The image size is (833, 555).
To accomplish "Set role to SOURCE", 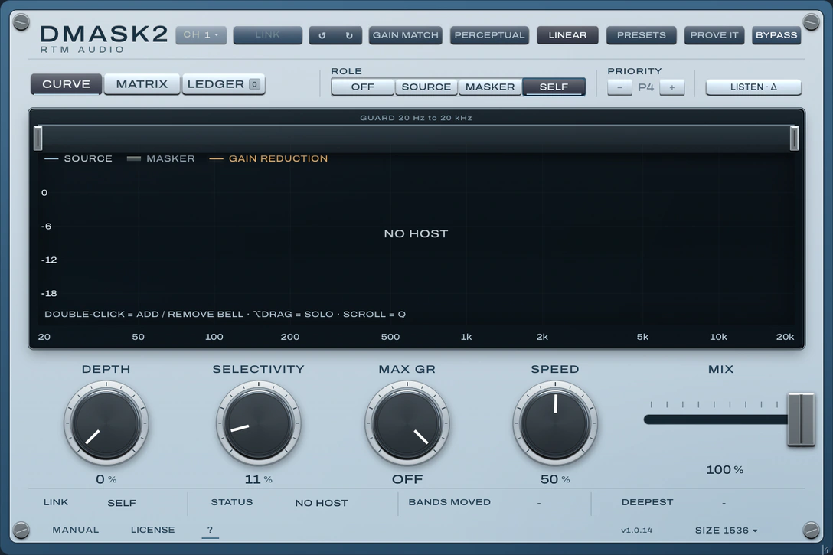I will point(426,87).
